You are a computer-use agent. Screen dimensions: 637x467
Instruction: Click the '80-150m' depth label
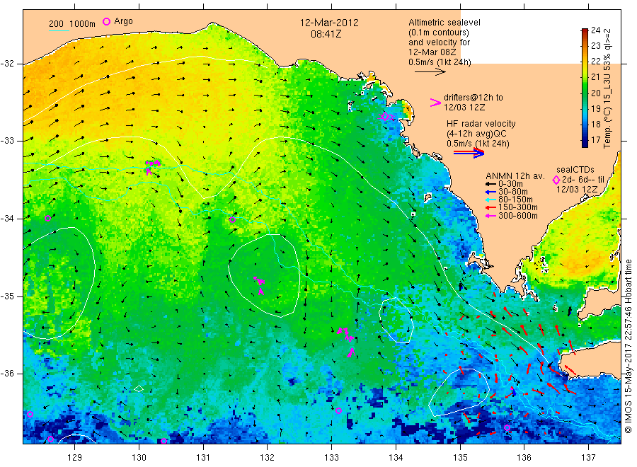tap(515, 200)
